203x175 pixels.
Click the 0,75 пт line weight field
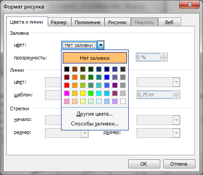pos(155,95)
